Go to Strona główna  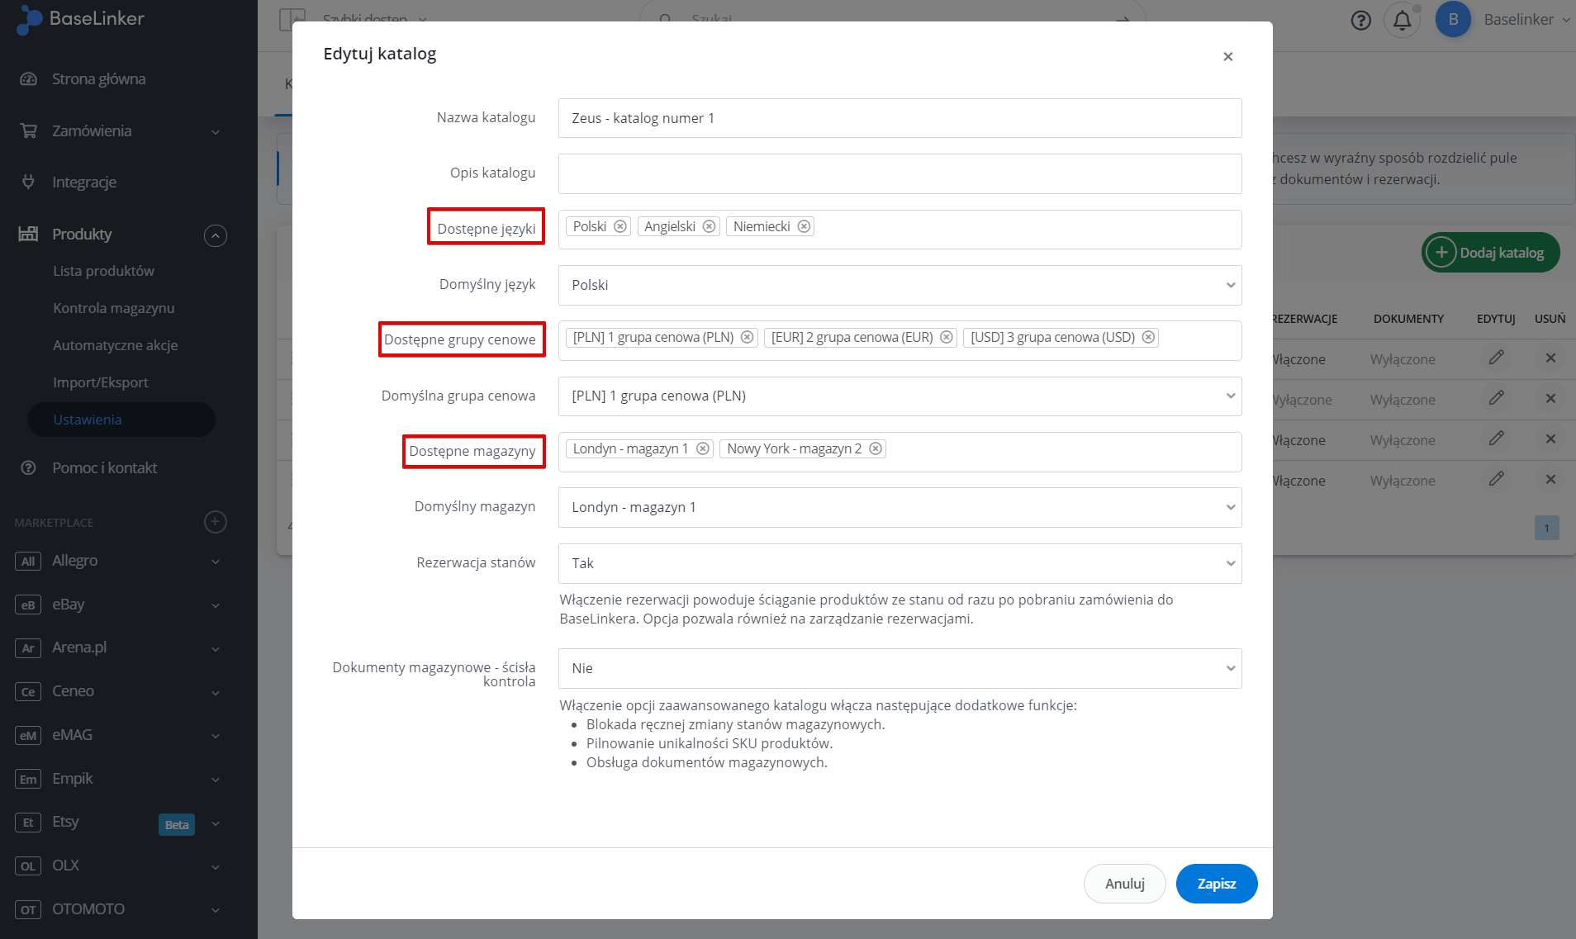pos(98,79)
